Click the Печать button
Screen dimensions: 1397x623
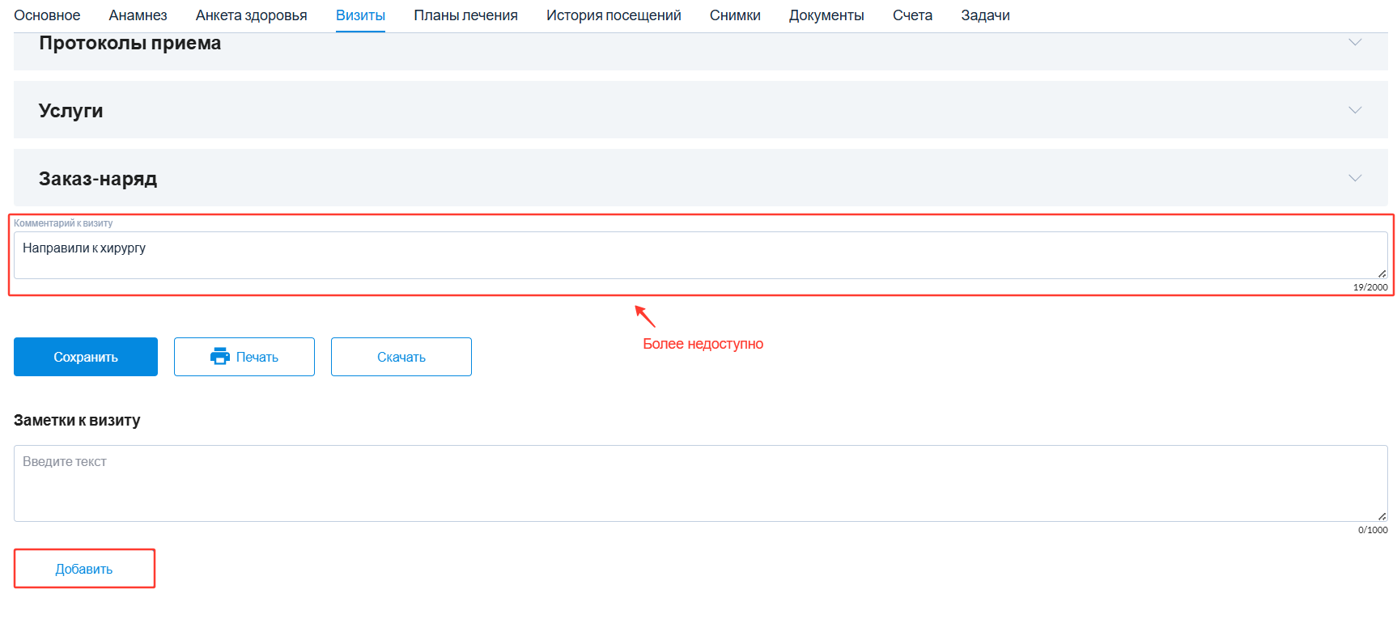pos(244,357)
